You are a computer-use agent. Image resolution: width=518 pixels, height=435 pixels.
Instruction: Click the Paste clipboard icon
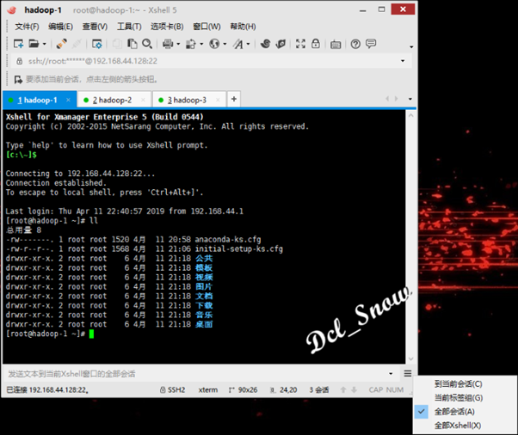(x=133, y=44)
